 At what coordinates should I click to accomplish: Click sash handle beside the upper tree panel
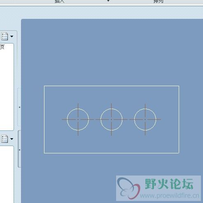[19, 107]
